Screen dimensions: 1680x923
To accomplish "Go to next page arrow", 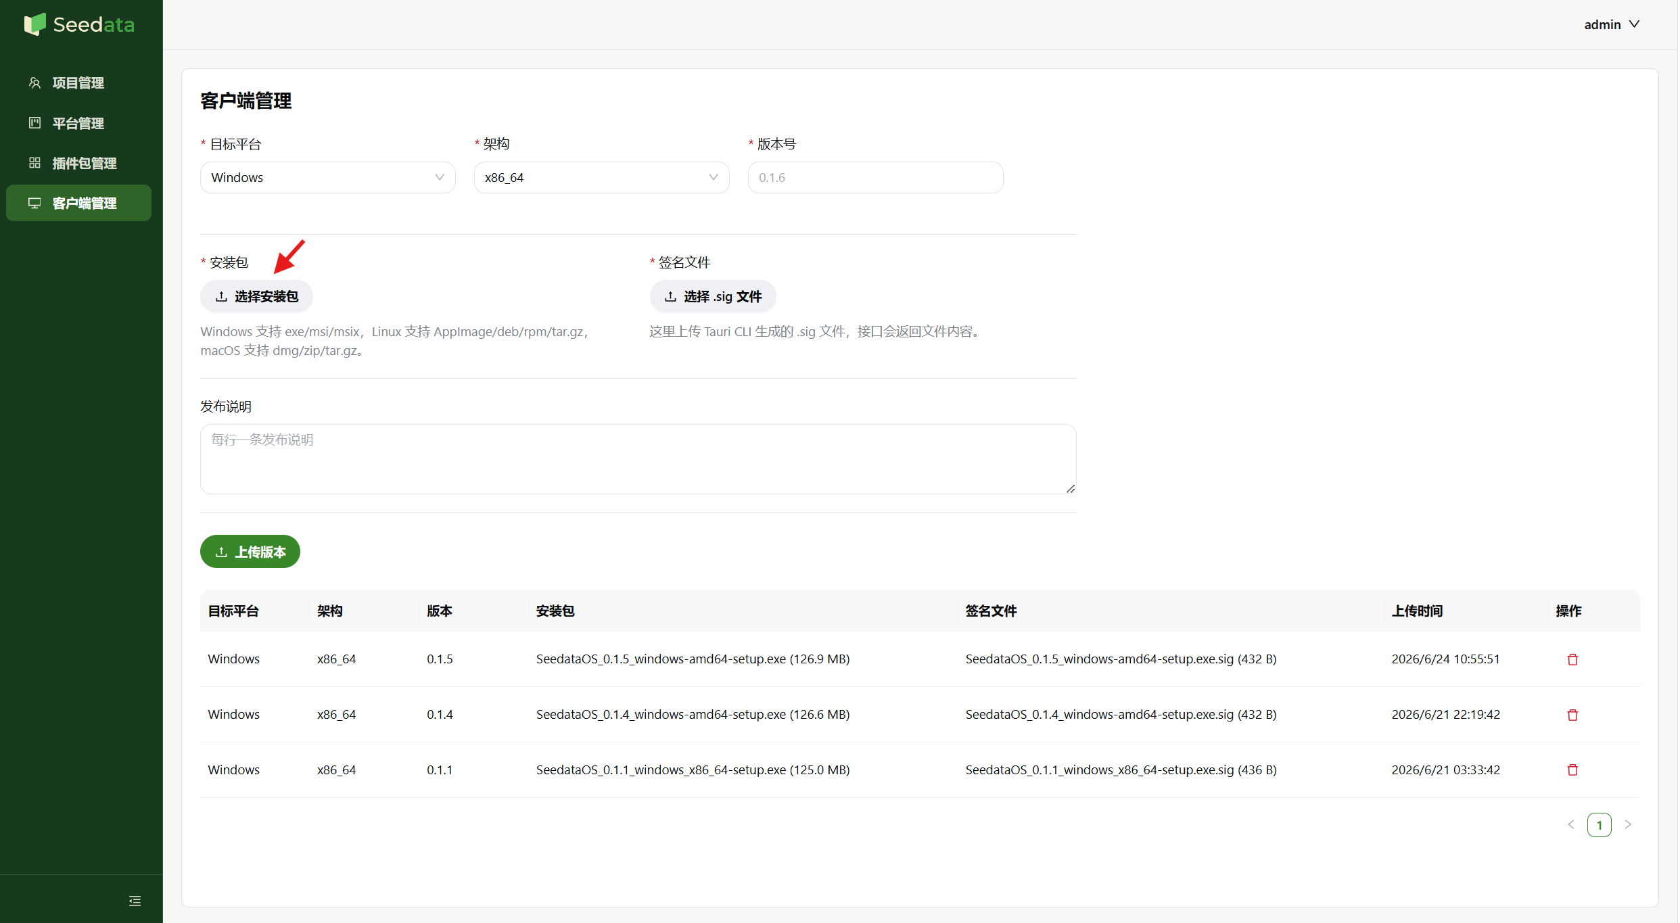I will click(x=1628, y=824).
